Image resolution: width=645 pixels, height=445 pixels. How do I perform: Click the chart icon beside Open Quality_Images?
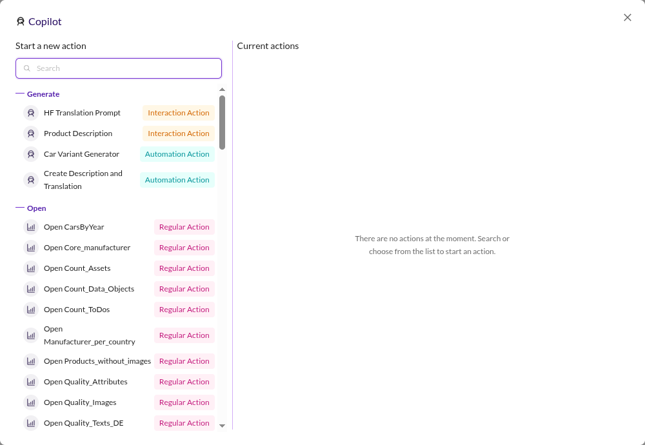pyautogui.click(x=31, y=402)
